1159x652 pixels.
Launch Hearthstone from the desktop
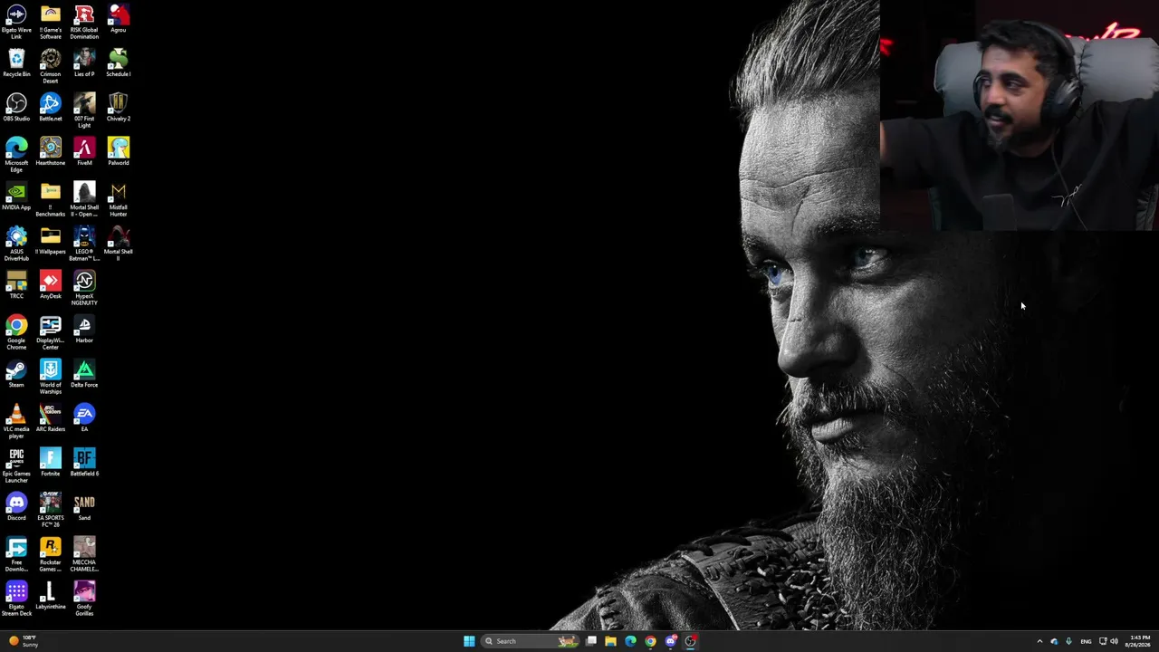coord(51,152)
